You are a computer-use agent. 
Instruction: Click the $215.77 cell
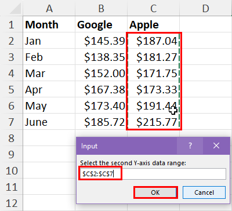coord(153,122)
